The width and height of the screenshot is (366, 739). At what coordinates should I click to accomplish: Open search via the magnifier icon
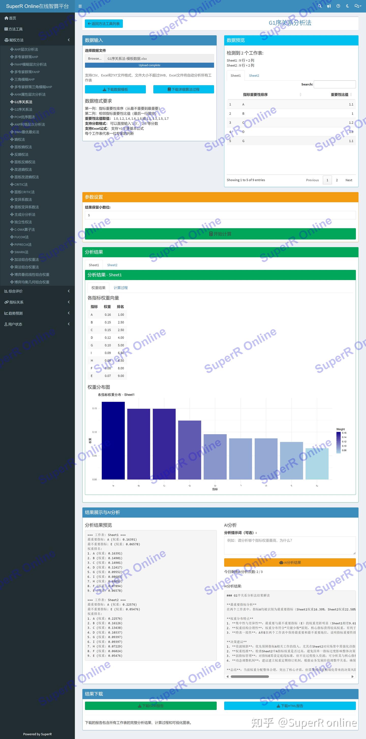click(x=320, y=6)
